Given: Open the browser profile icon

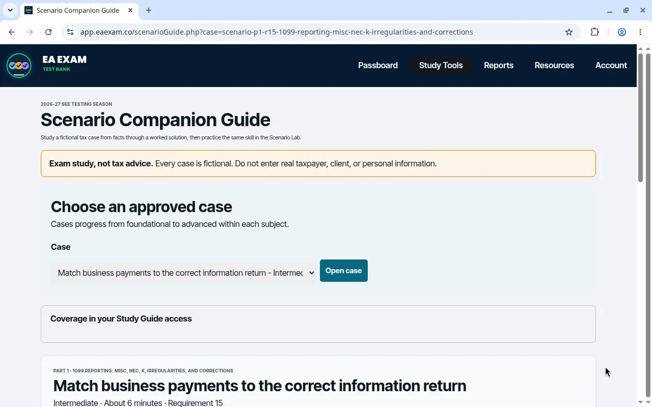Looking at the screenshot, I should point(622,32).
